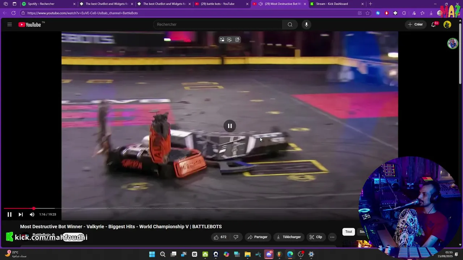Create a Clip of the video
Viewport: 463px width, 260px height.
click(x=316, y=237)
